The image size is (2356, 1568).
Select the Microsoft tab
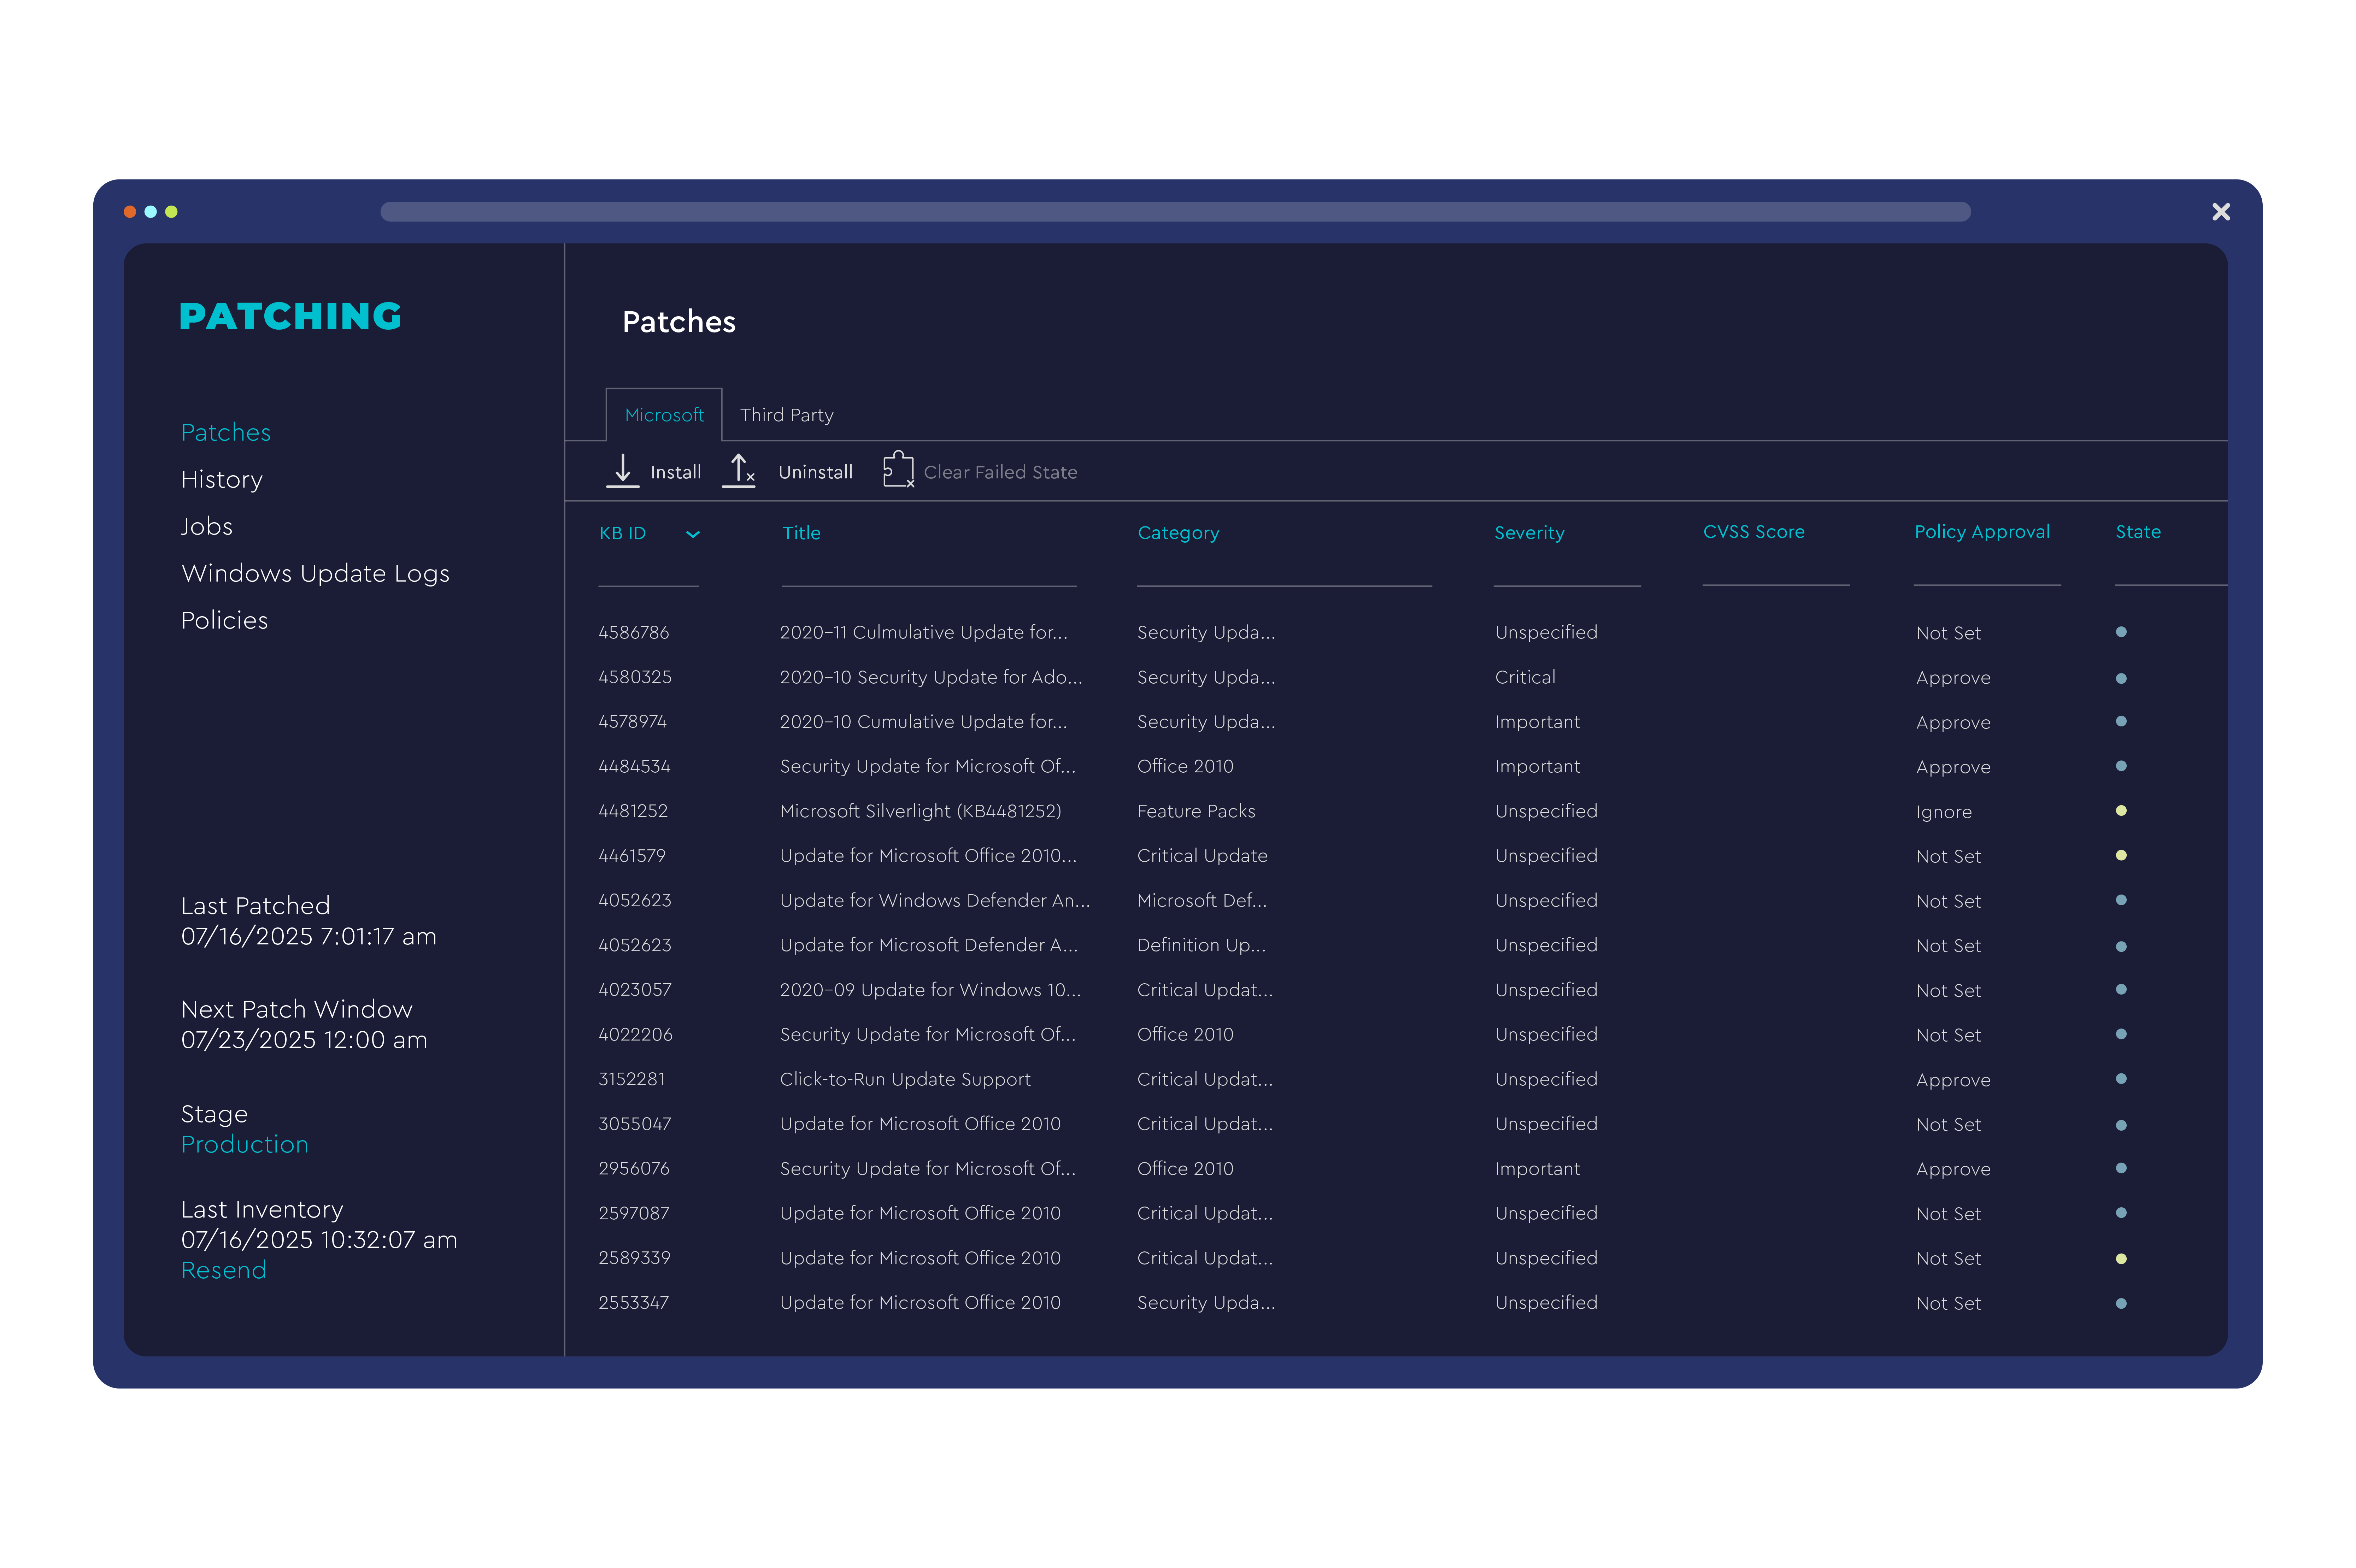[664, 415]
